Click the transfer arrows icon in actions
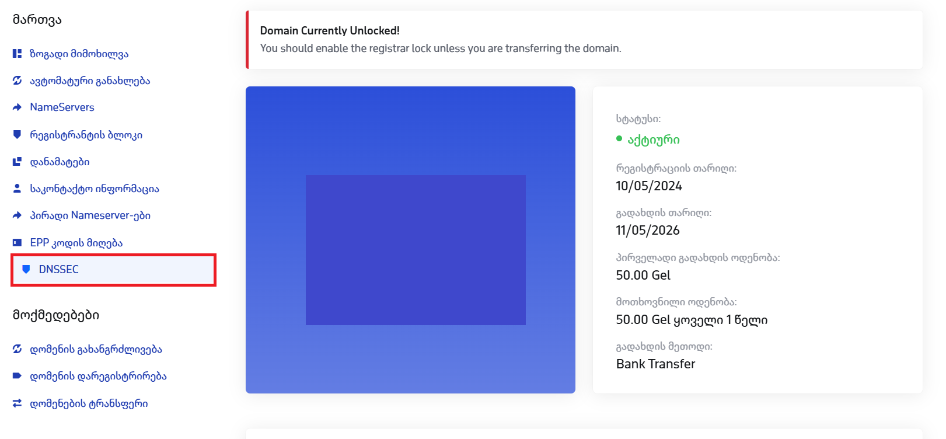Screen dimensions: 946x439 pyautogui.click(x=18, y=403)
